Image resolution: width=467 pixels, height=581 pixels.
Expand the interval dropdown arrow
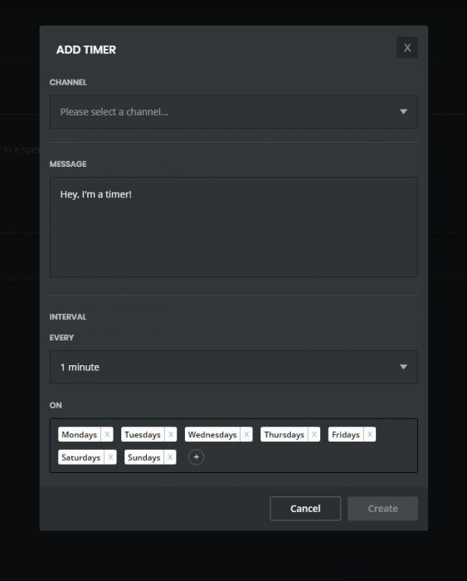[x=404, y=367]
